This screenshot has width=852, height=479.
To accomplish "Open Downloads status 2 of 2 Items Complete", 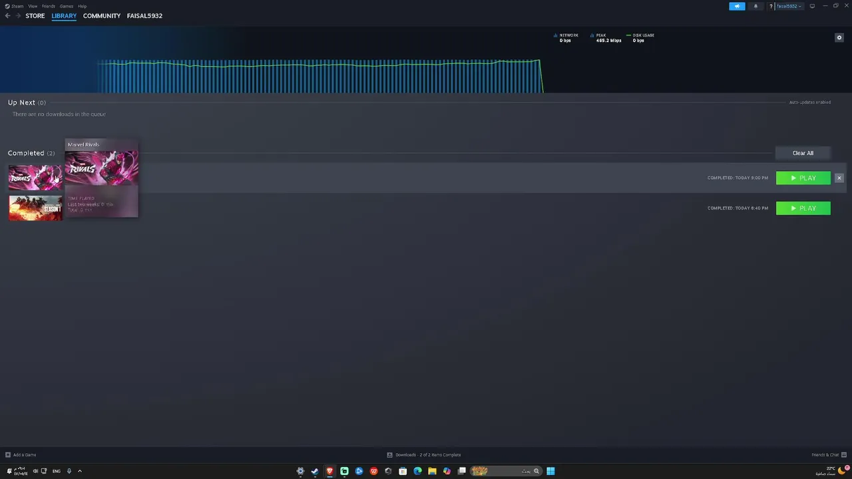I will pos(424,455).
